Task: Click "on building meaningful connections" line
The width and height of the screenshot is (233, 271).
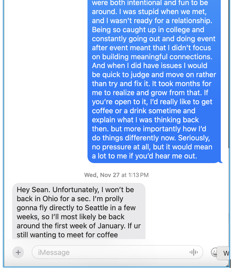Action: point(152,57)
